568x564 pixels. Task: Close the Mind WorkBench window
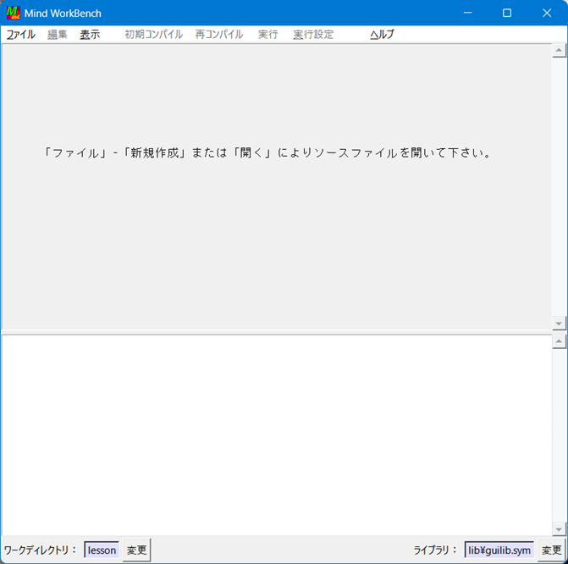click(x=547, y=13)
